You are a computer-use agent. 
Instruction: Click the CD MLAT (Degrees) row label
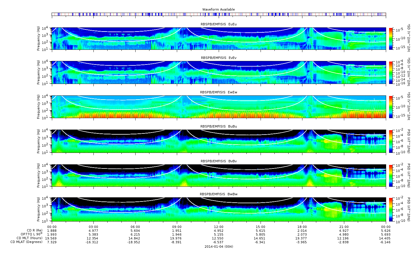[27, 242]
